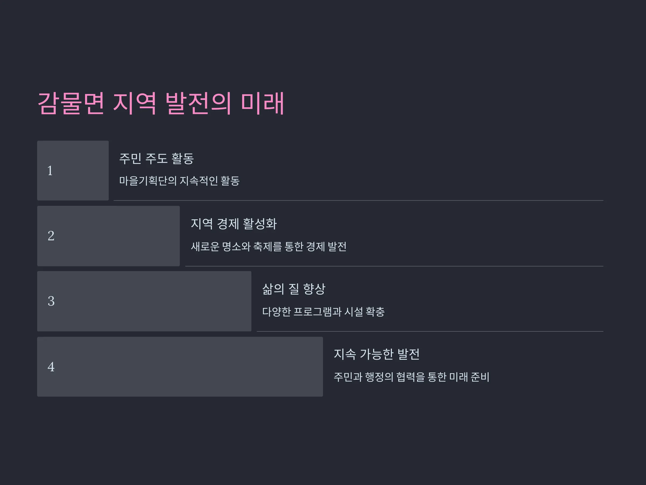Click the heading 지속 가능한 발전

coord(377,354)
